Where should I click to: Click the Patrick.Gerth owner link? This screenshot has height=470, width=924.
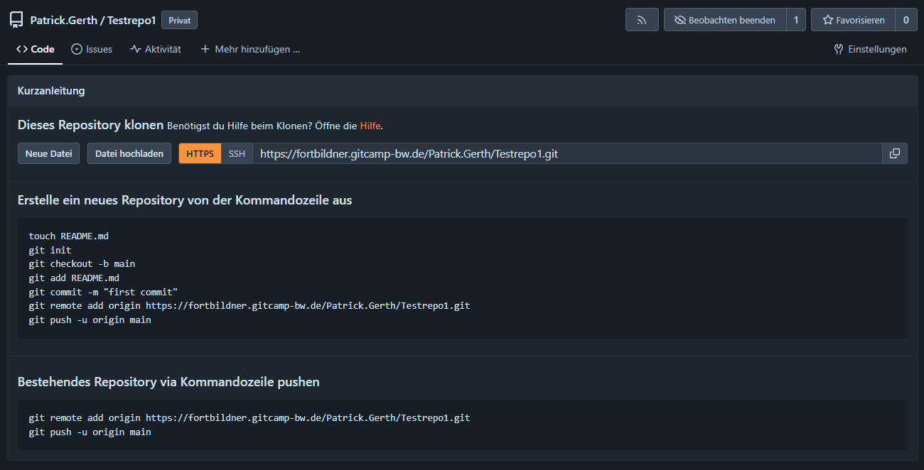[63, 20]
